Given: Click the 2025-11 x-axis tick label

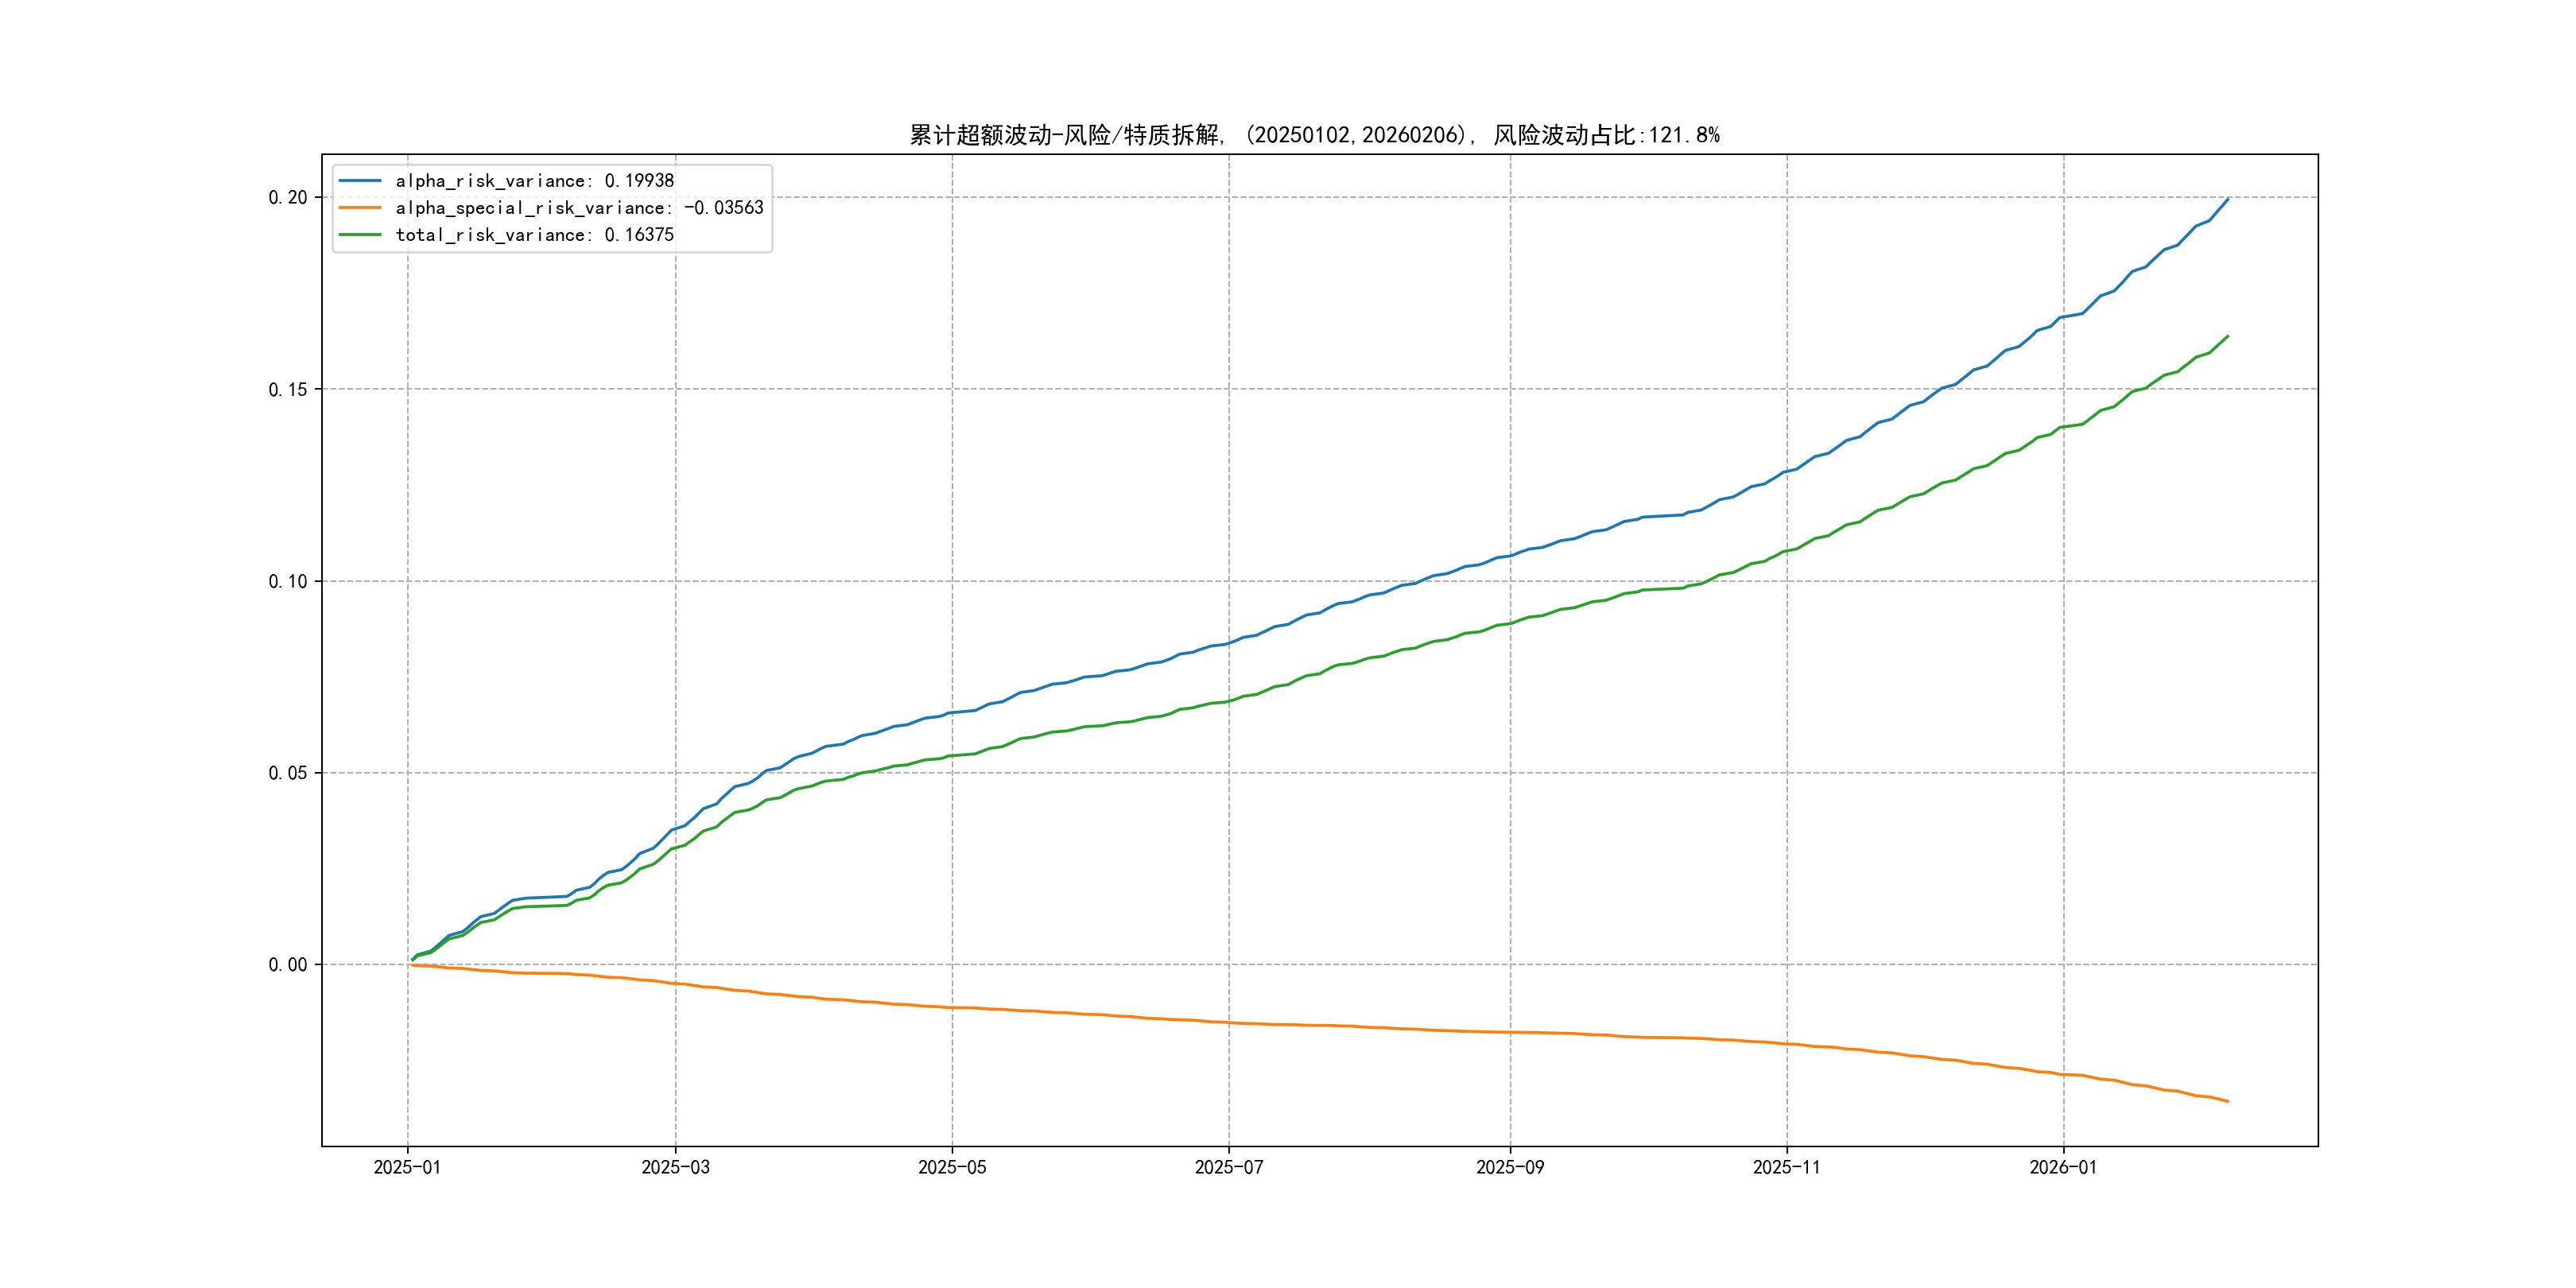Looking at the screenshot, I should point(1787,1167).
